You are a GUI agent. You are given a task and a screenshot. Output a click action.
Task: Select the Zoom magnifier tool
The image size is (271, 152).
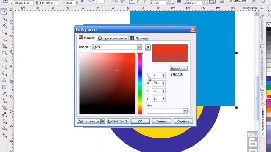(x=4, y=32)
